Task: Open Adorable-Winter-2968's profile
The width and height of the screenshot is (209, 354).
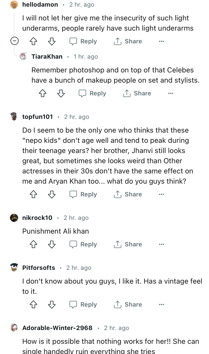Action: coord(57,328)
